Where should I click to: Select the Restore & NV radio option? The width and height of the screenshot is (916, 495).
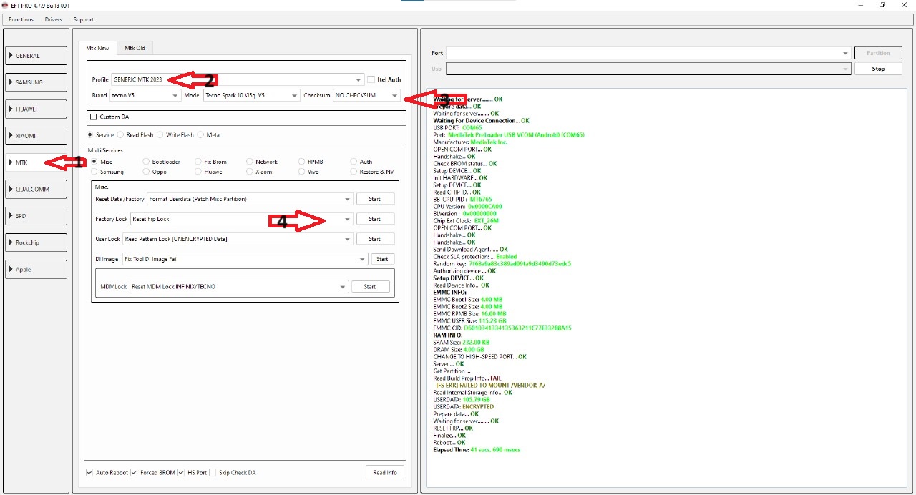click(354, 172)
